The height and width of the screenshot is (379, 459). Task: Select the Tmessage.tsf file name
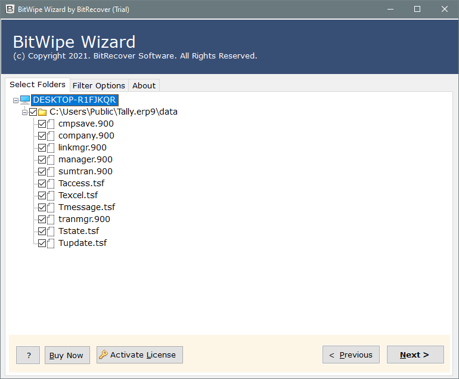tap(87, 208)
